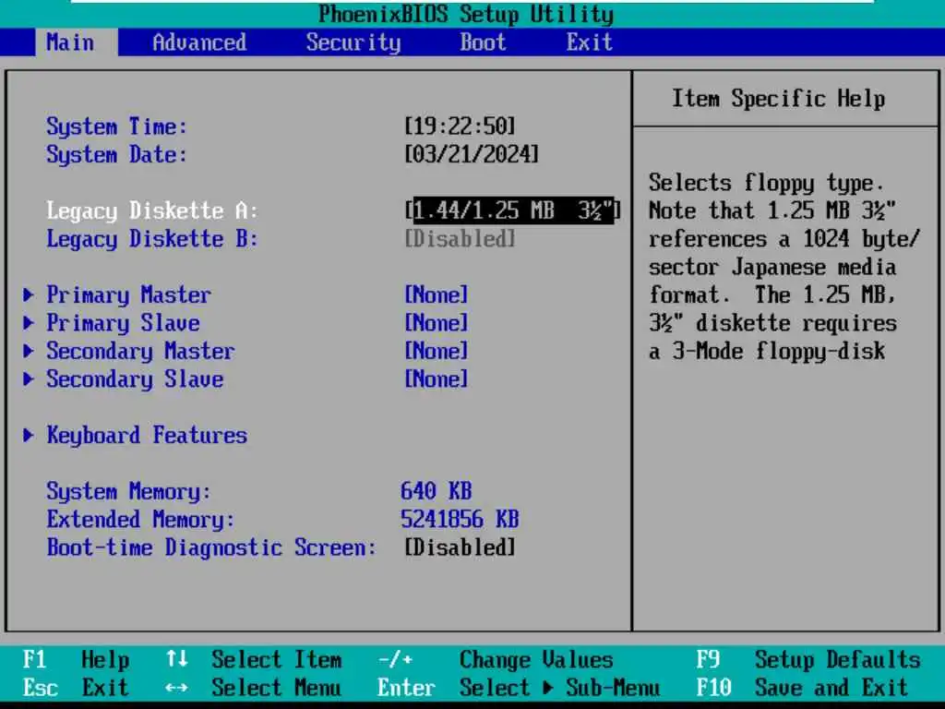This screenshot has height=709, width=945.
Task: Select the System Date value field
Action: 472,154
